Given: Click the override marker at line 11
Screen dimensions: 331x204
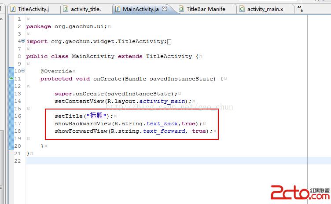Looking at the screenshot, I should [x=11, y=78].
